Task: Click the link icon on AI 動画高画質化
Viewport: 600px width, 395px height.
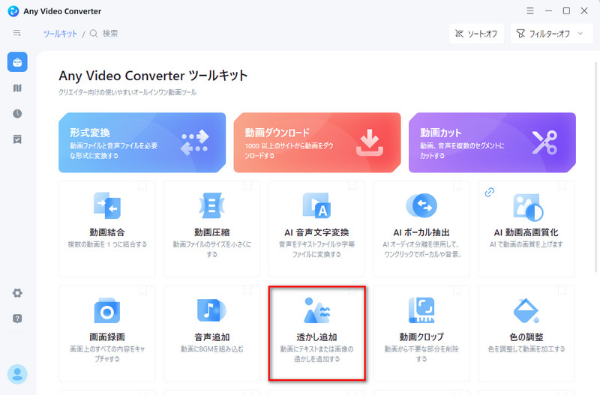Action: (490, 193)
